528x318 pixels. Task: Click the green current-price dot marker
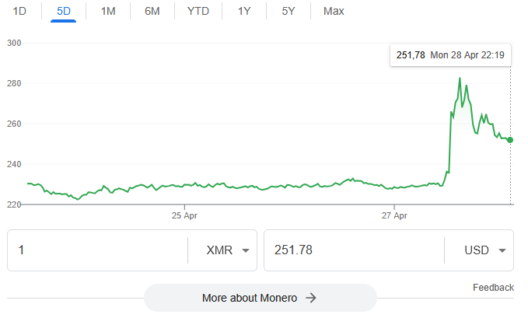(510, 140)
